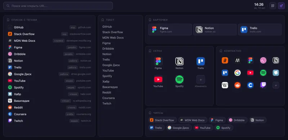The image size is (288, 140).
Task: Select the Google Диск chip
Action: pyautogui.click(x=179, y=128)
